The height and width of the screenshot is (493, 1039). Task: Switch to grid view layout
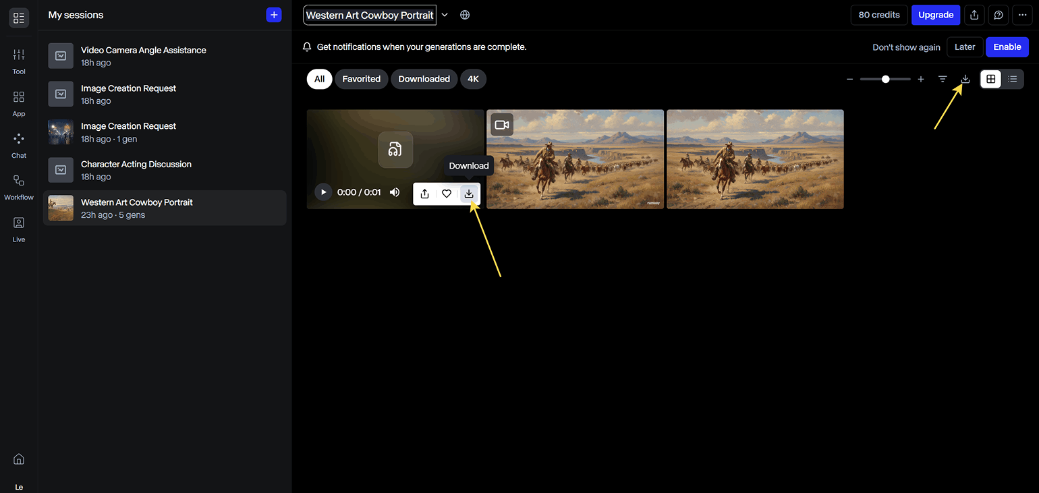[990, 79]
